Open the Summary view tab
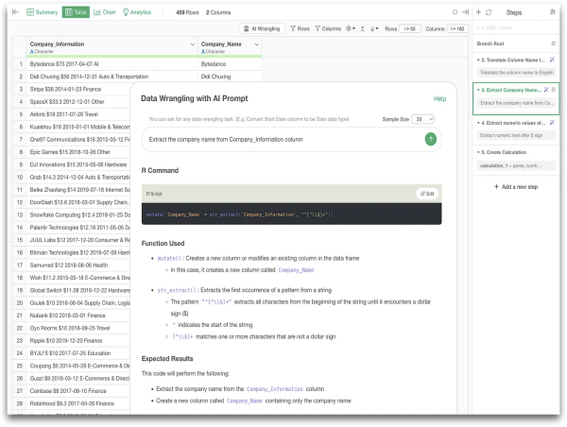 coord(42,12)
